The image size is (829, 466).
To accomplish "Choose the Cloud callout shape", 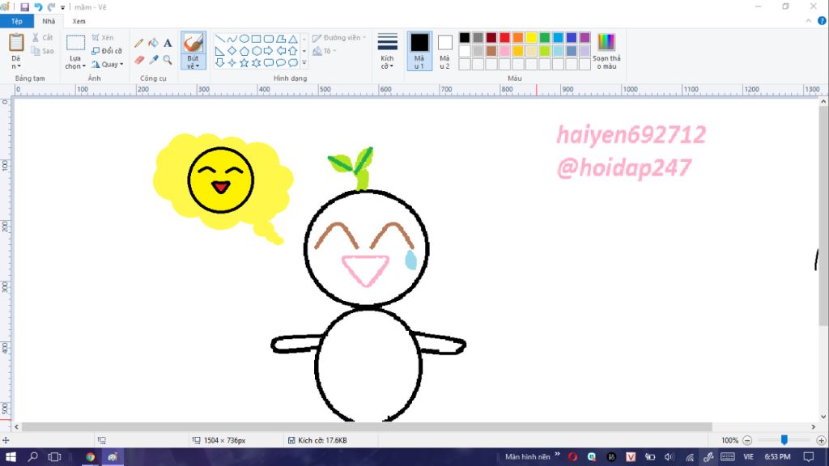I will [x=293, y=63].
